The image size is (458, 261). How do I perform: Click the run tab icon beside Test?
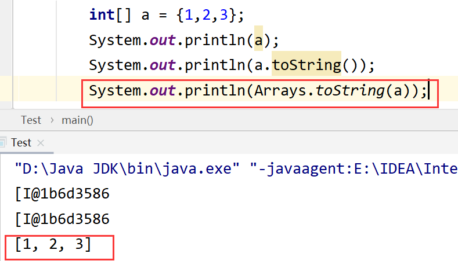tap(3, 143)
